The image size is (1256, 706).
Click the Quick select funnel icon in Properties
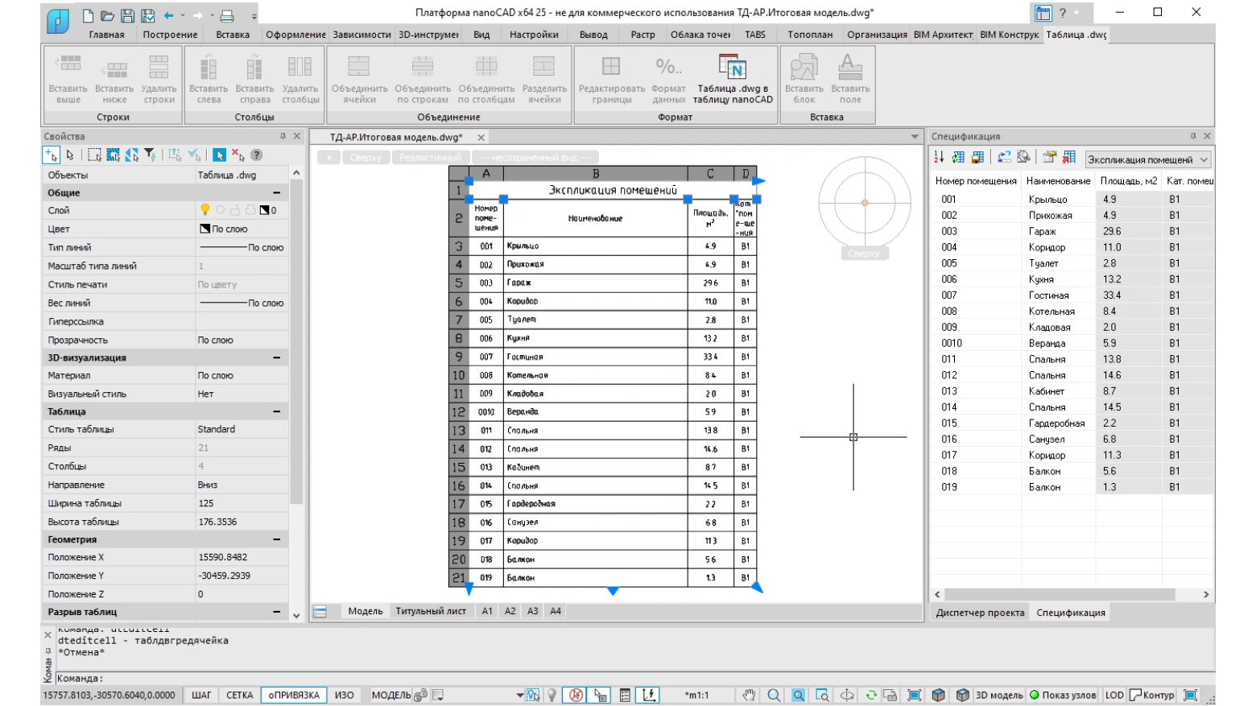[x=151, y=155]
